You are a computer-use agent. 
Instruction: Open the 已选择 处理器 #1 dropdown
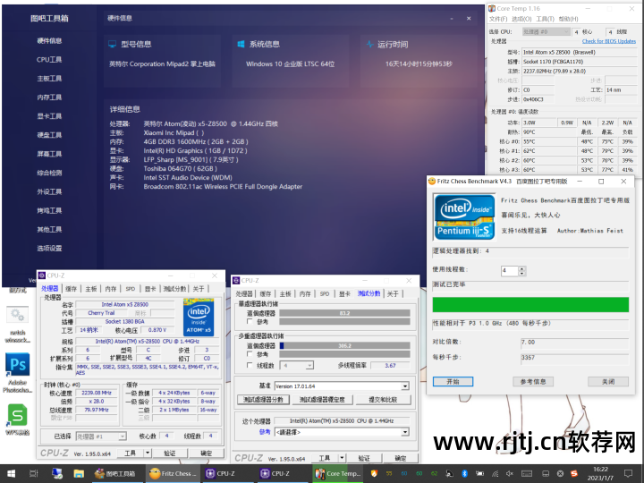pyautogui.click(x=101, y=436)
